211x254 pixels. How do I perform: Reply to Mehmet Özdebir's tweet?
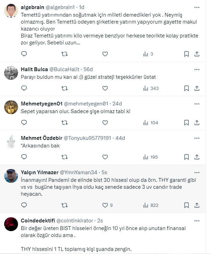click(x=24, y=157)
